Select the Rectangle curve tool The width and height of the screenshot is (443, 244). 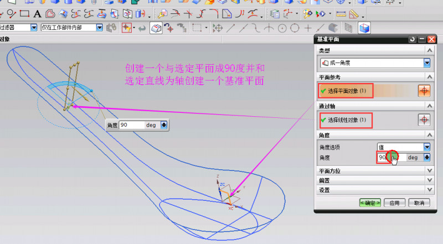[24, 13]
